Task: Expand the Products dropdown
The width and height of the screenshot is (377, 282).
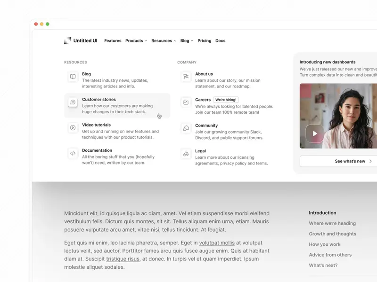Action: [136, 40]
